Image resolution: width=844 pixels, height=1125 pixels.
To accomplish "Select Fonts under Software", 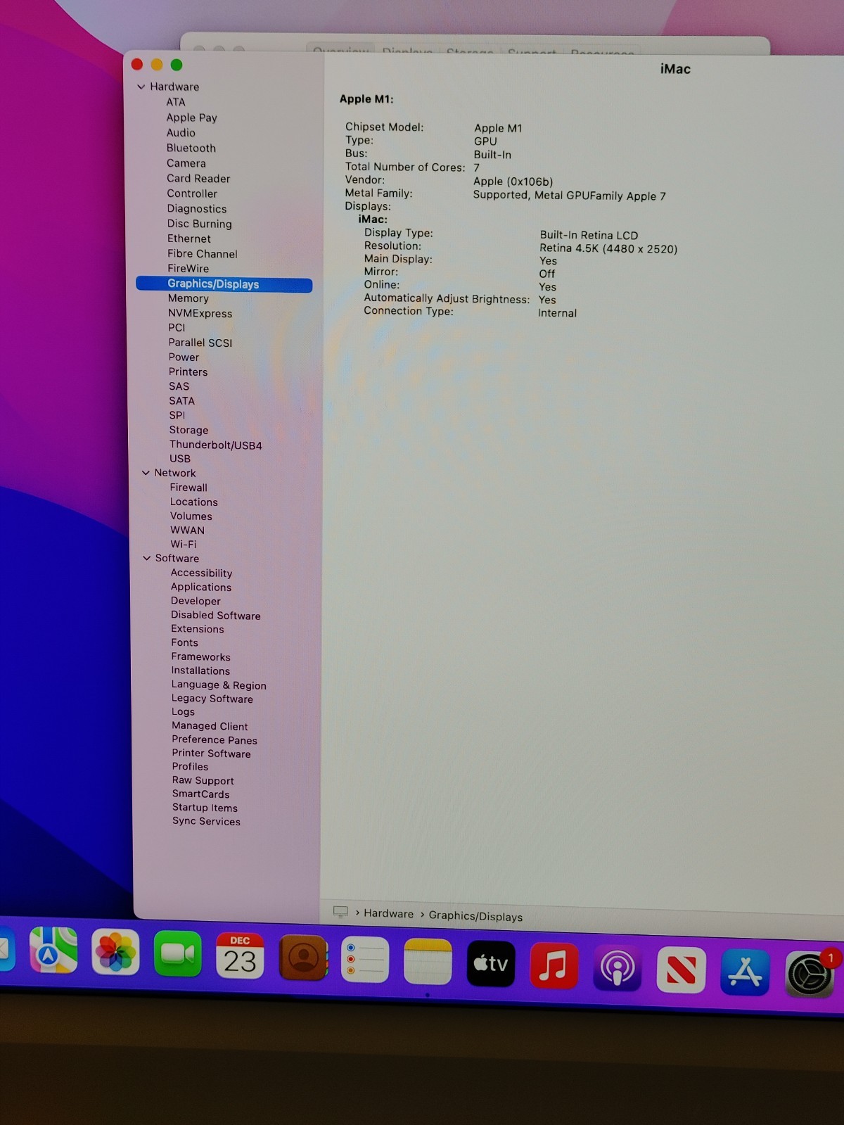I will click(185, 643).
